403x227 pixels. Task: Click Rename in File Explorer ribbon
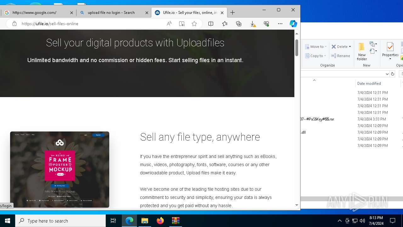click(341, 56)
